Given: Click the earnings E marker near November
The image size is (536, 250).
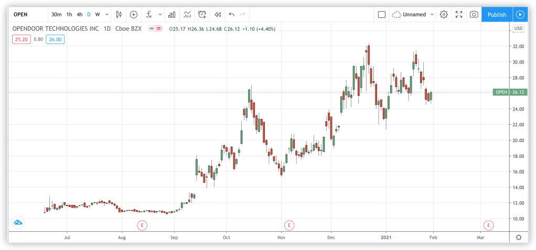Looking at the screenshot, I should 288,225.
